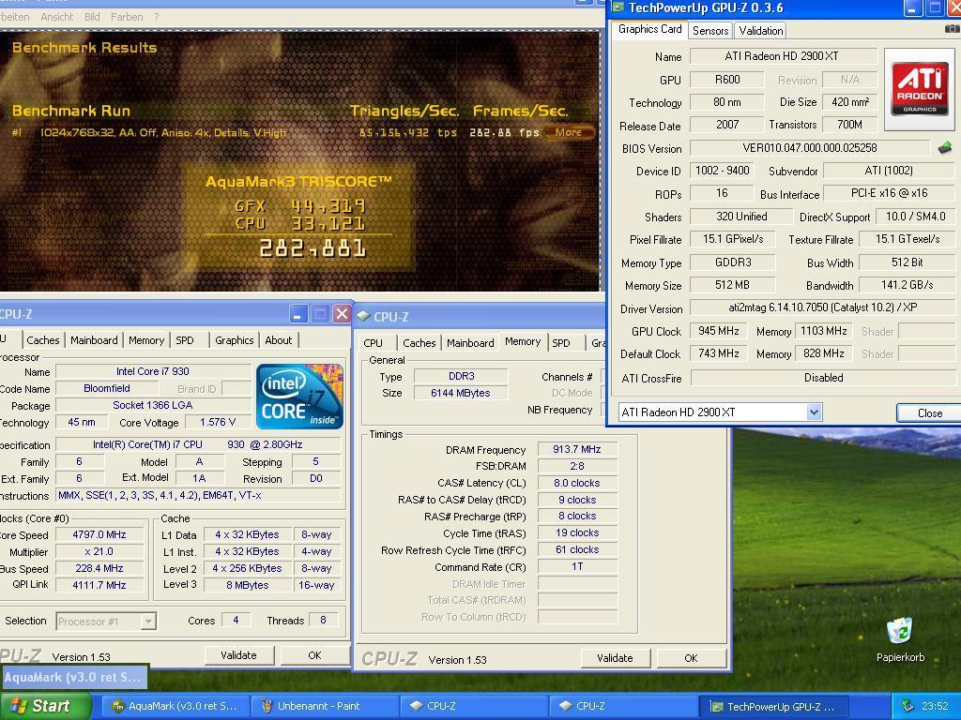Switch to Unbenannt - Paint taskbar button

pos(323,706)
